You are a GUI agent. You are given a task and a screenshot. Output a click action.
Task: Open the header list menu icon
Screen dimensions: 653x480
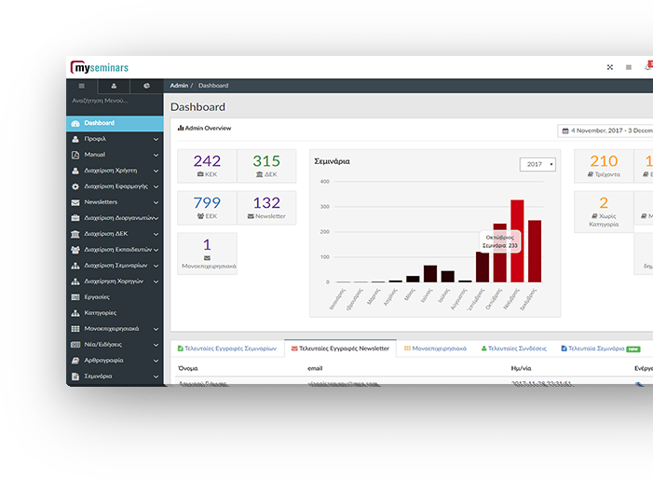[x=629, y=67]
